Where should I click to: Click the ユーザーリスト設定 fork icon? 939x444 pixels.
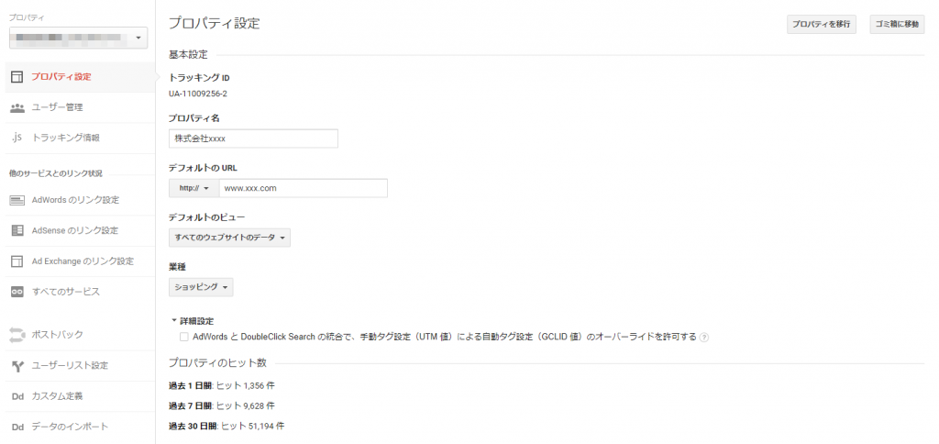[17, 366]
